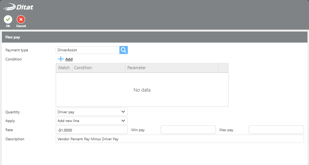Click into the Rate input field

pos(92,130)
